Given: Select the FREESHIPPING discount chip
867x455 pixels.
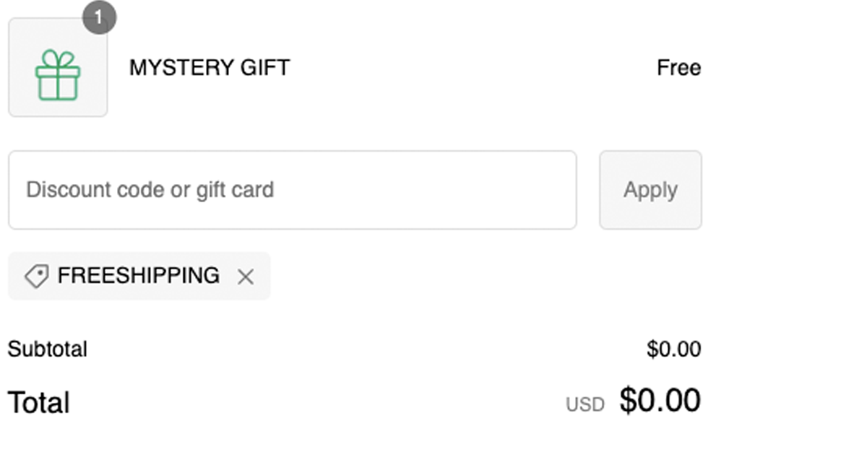Looking at the screenshot, I should (139, 275).
